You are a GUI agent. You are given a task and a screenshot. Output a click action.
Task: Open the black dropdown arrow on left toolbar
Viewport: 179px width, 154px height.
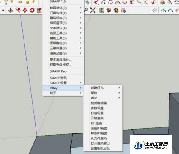click(3, 10)
